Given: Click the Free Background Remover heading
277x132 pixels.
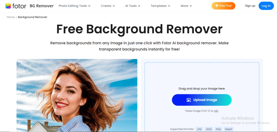Looking at the screenshot, I should (x=139, y=29).
